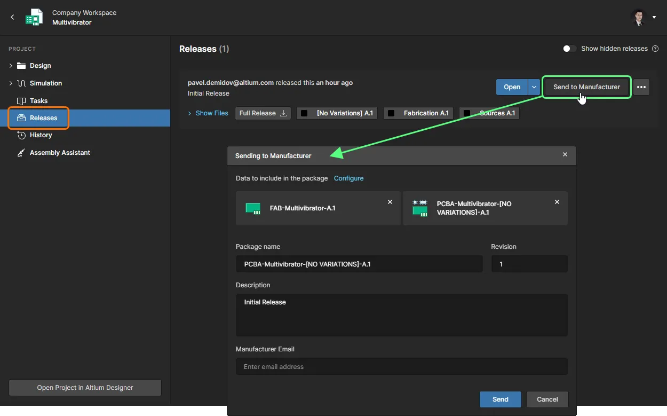Screen dimensions: 667x416
Task: Download the Full Release package
Action: point(263,113)
